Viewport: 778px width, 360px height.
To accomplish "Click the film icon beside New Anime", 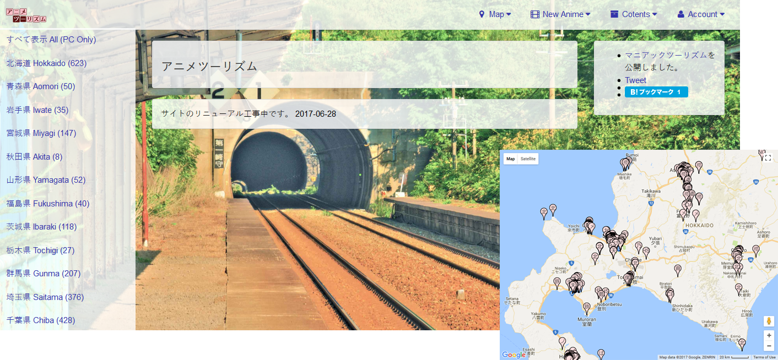I will (534, 14).
